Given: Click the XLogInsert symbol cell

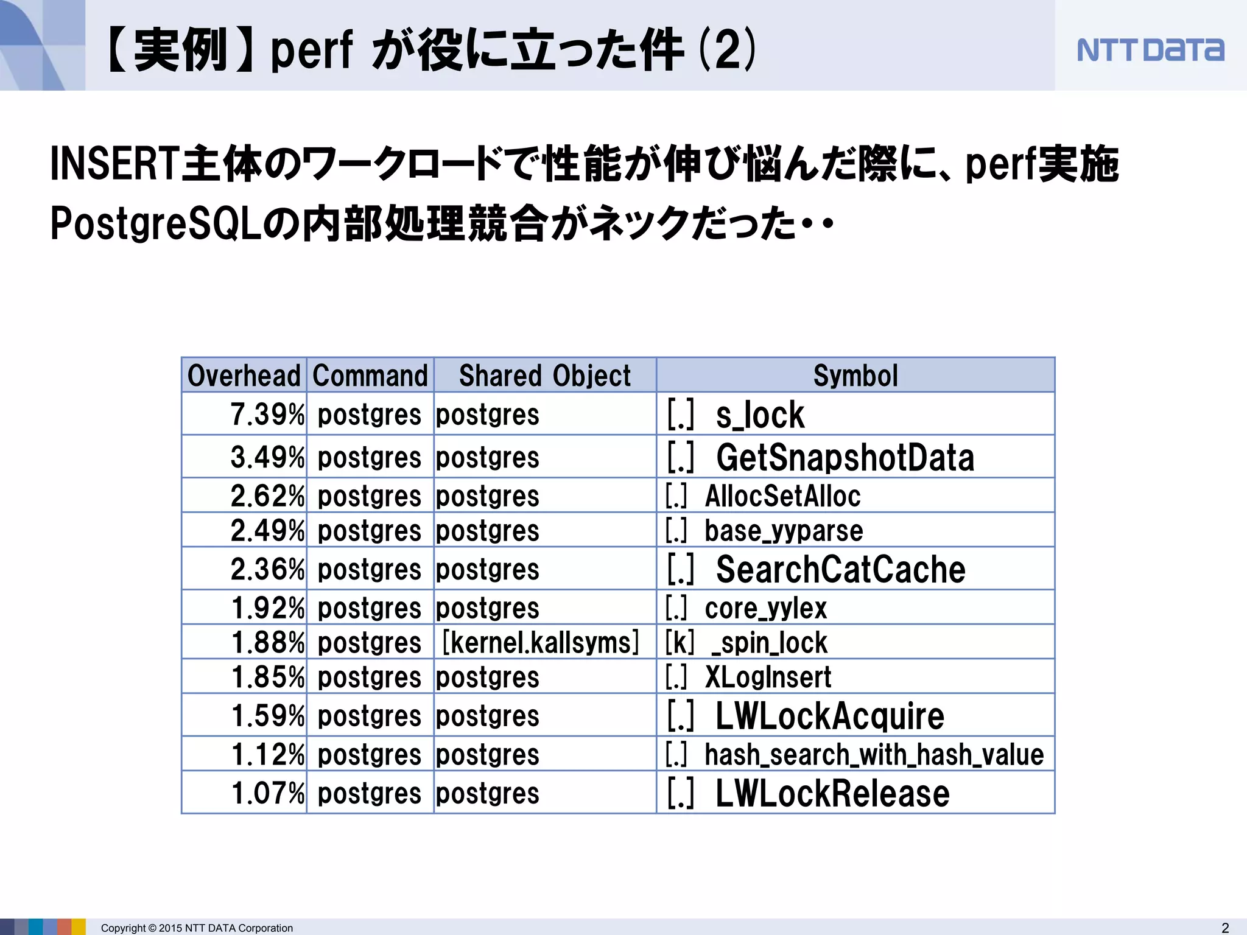Looking at the screenshot, I should 855,677.
